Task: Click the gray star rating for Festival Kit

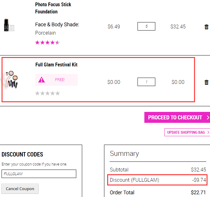Action: coord(47,93)
